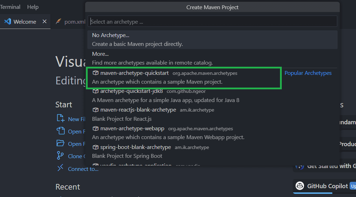The width and height of the screenshot is (356, 197).
Task: Click the Clone Git Repository icon
Action: pos(60,156)
